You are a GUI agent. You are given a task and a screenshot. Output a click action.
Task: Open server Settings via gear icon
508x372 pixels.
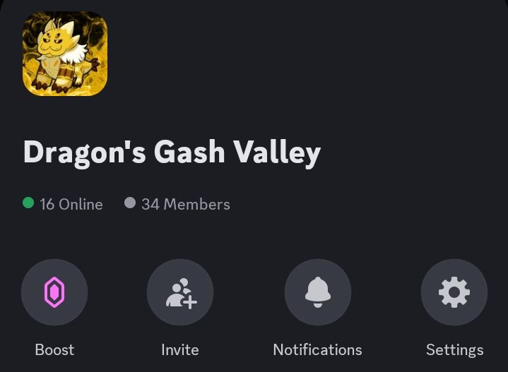[454, 292]
